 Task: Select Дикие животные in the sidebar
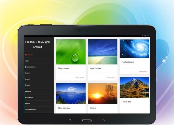click(31, 67)
